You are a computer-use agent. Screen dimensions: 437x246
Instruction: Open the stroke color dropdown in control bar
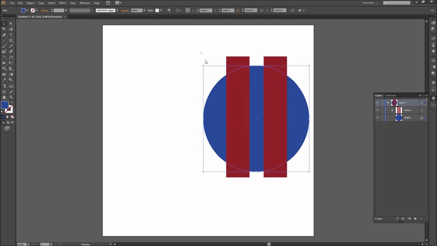click(37, 11)
